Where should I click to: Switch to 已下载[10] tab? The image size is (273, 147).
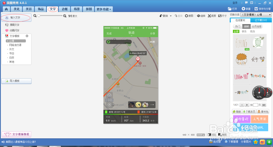pyautogui.click(x=261, y=20)
